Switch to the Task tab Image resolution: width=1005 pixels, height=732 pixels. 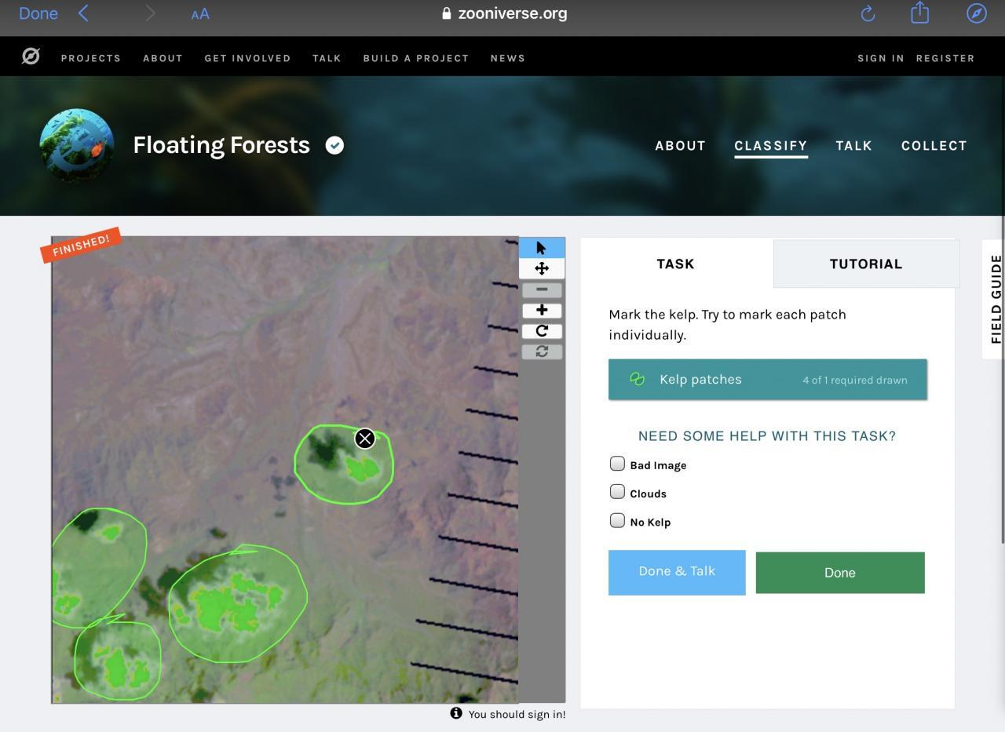[676, 264]
